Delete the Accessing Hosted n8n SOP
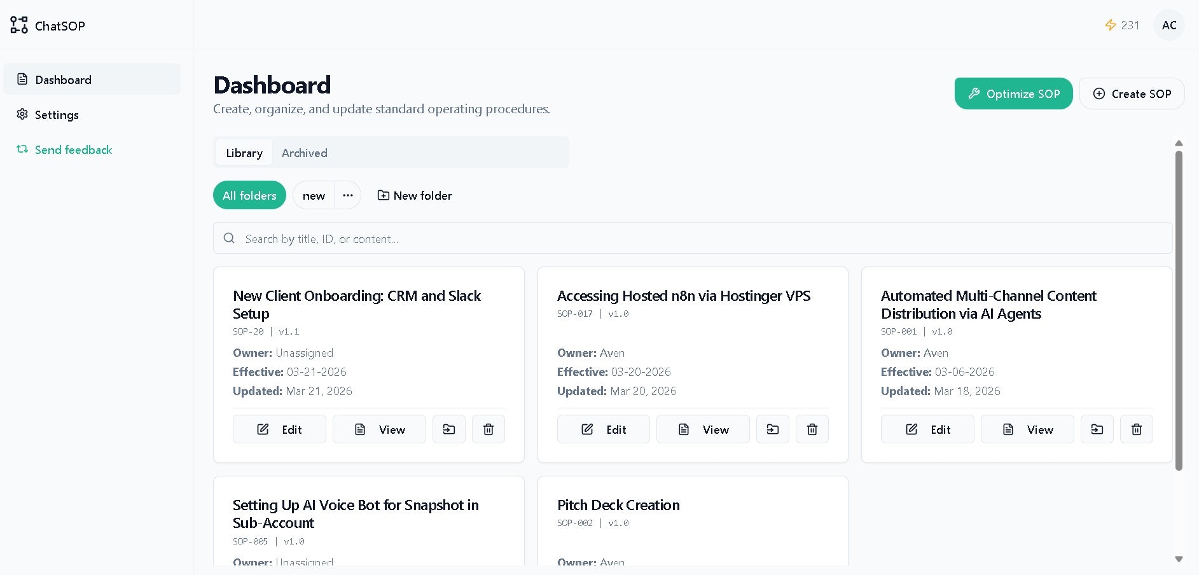 [812, 429]
